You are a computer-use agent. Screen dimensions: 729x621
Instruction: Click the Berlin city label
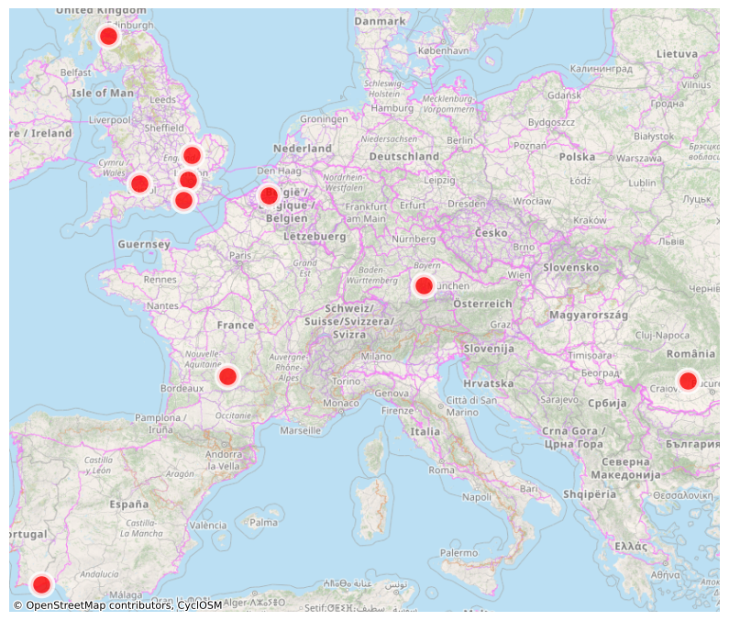pos(459,140)
